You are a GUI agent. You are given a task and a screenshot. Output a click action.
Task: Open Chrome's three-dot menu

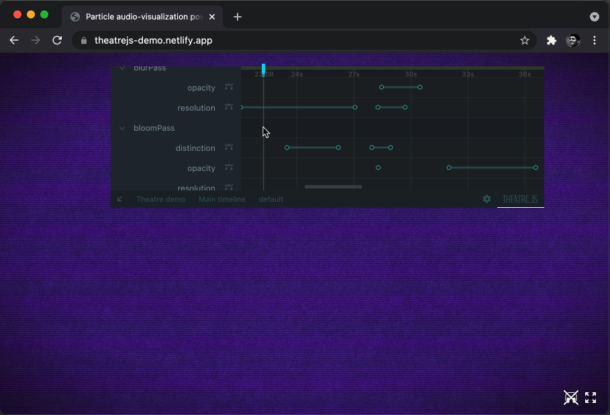[595, 40]
